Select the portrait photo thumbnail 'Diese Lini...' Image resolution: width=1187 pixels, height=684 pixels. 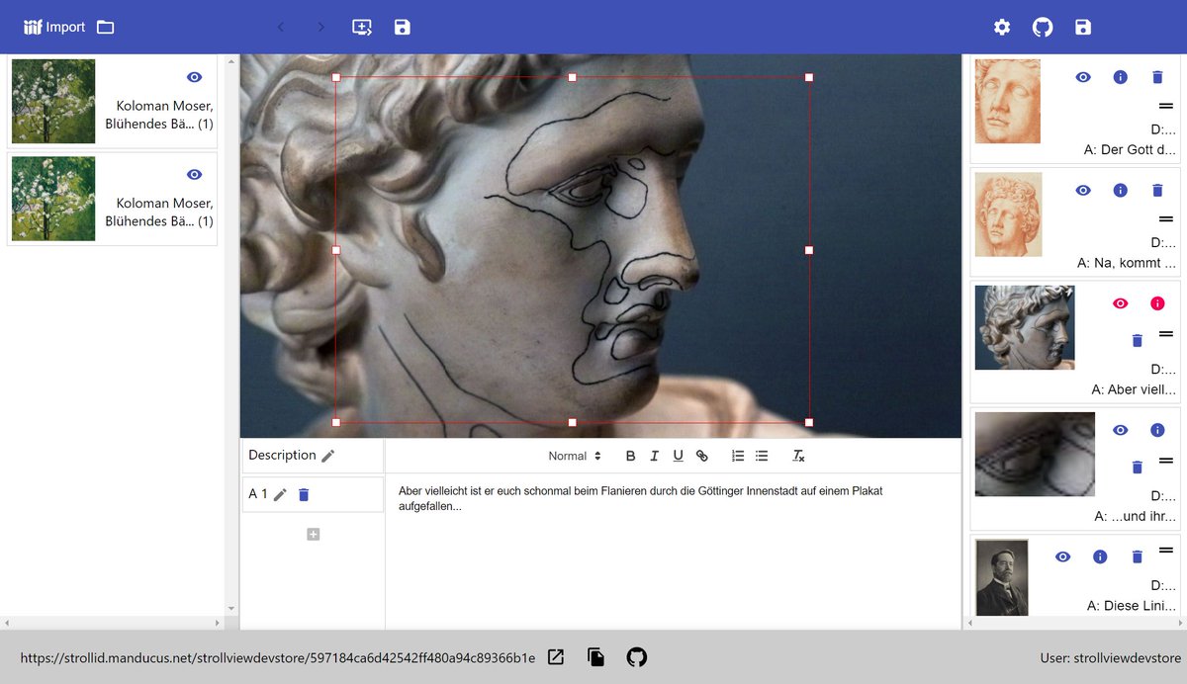pyautogui.click(x=1002, y=577)
